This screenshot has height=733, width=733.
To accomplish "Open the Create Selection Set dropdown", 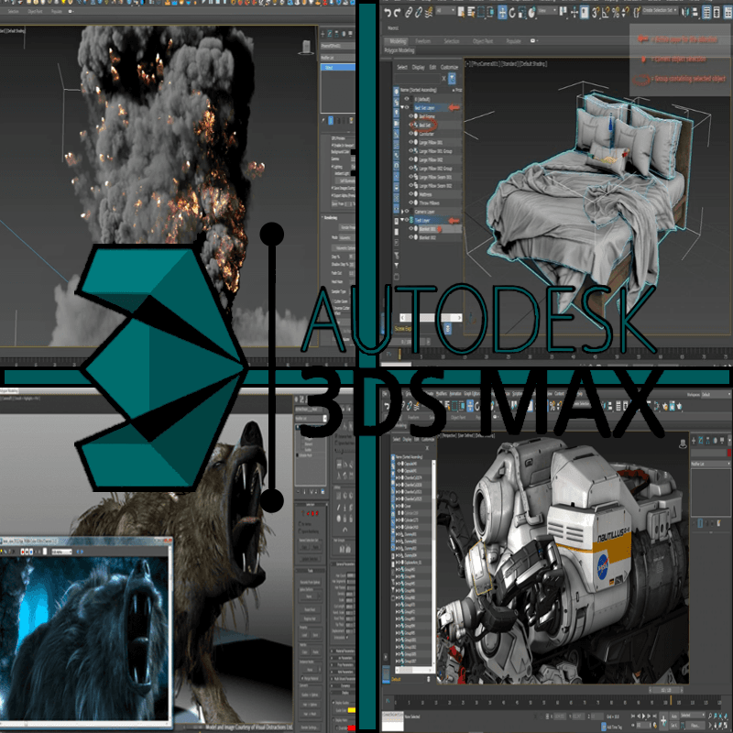I will 660,10.
